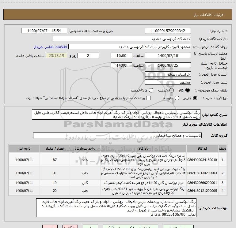Click the province field خراسان رضوی
The width and height of the screenshot is (236, 228).
click(x=168, y=74)
